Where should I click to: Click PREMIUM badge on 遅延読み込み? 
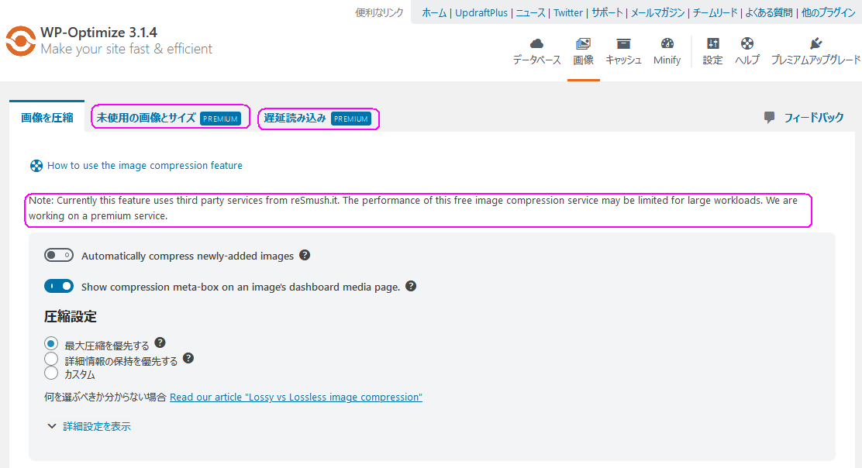tap(350, 119)
